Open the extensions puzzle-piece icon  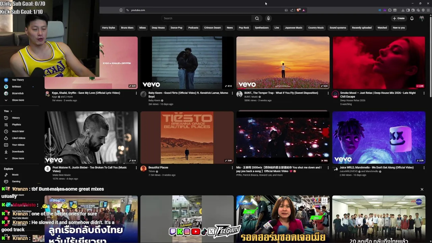tap(390, 10)
